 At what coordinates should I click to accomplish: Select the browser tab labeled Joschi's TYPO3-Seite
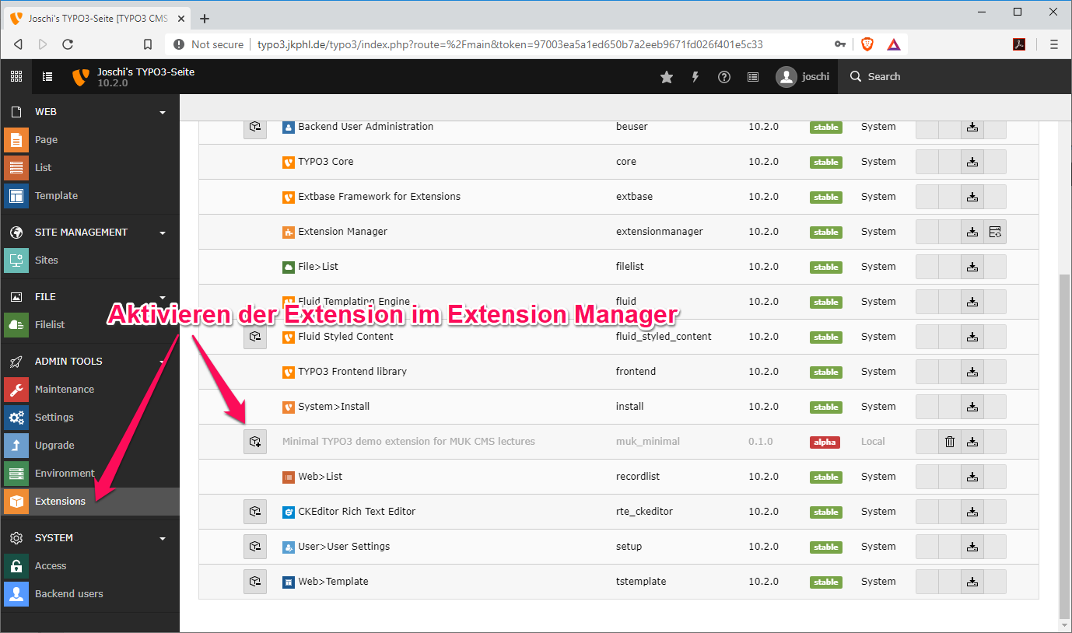click(x=93, y=17)
